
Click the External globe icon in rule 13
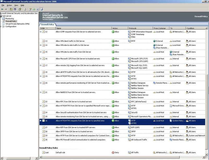point(154,41)
